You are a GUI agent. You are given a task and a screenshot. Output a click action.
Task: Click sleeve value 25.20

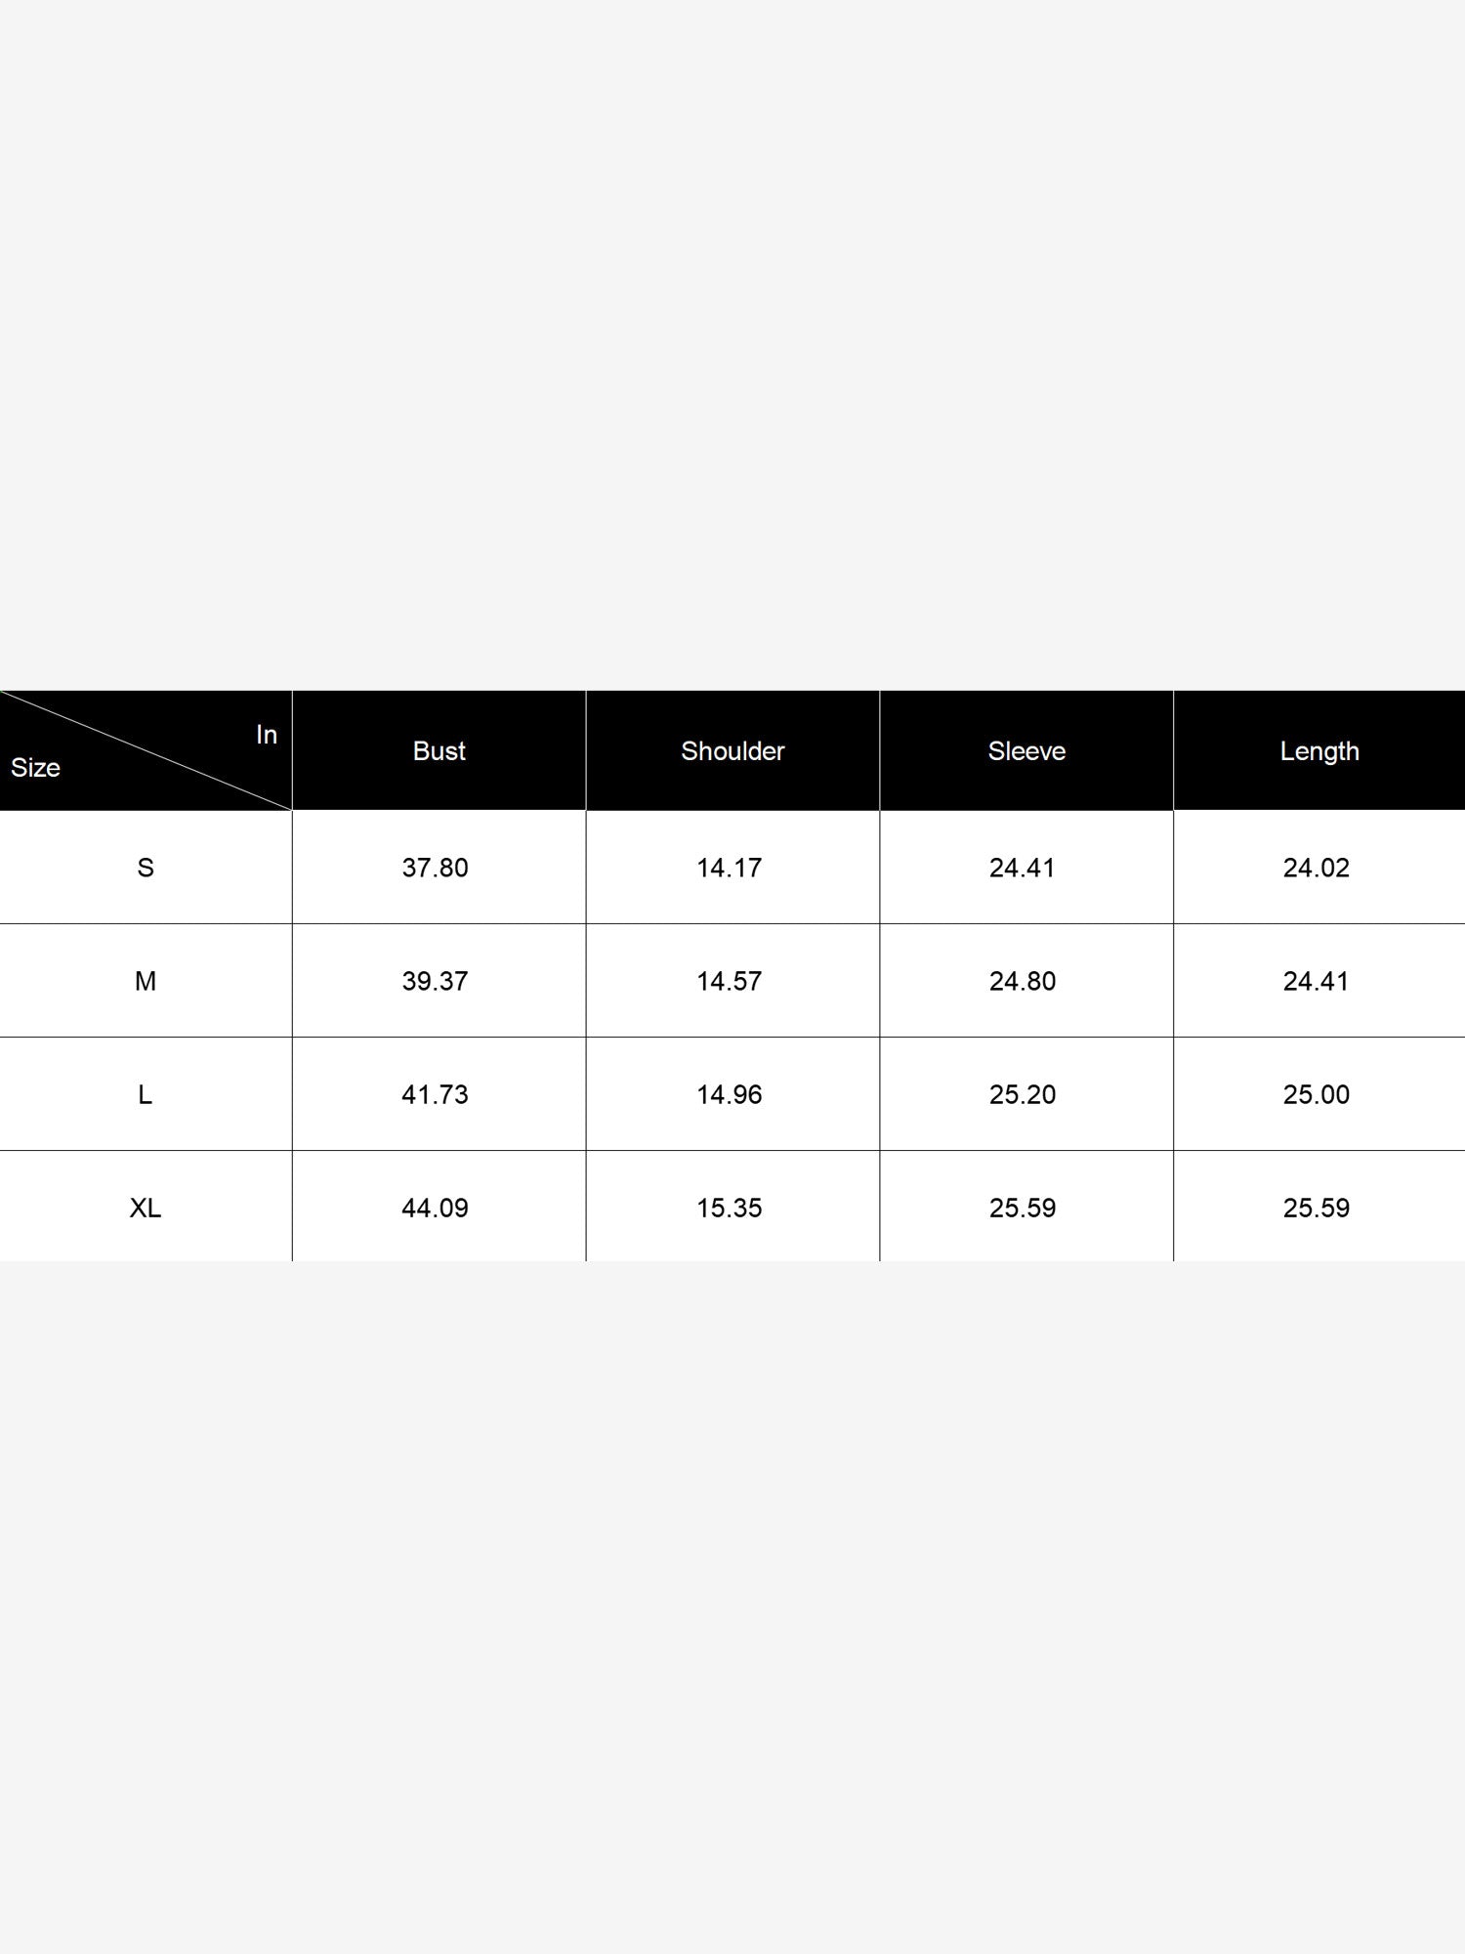click(1023, 1094)
